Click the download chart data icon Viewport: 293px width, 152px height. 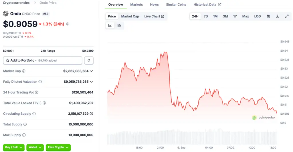pyautogui.click(x=278, y=16)
